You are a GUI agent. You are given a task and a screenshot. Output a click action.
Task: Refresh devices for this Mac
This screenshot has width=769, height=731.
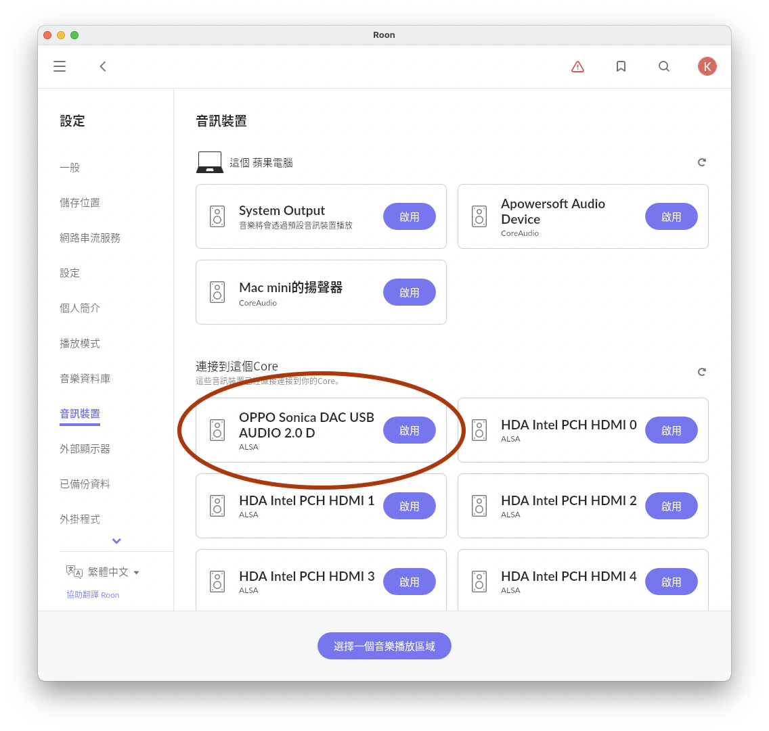point(702,162)
